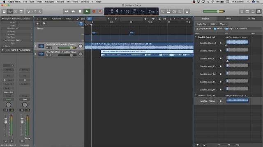Open the Mix menu in menu bar
Image resolution: width=263 pixels, height=147 pixels.
click(x=69, y=2)
